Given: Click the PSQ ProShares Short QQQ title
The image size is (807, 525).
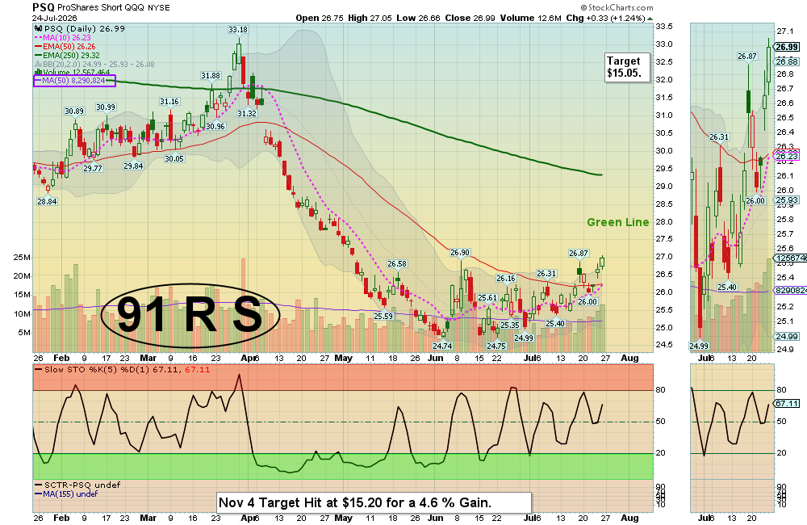Looking at the screenshot, I should [101, 7].
